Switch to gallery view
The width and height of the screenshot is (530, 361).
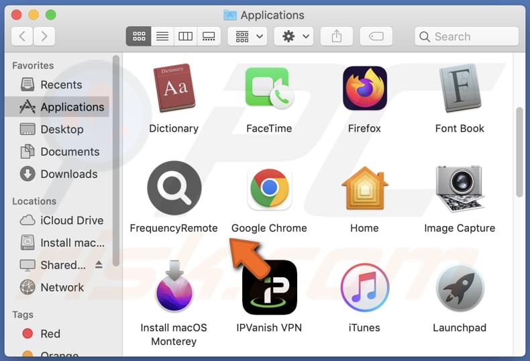tap(209, 36)
